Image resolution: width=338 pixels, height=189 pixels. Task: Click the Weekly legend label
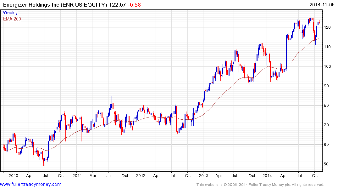pyautogui.click(x=10, y=13)
